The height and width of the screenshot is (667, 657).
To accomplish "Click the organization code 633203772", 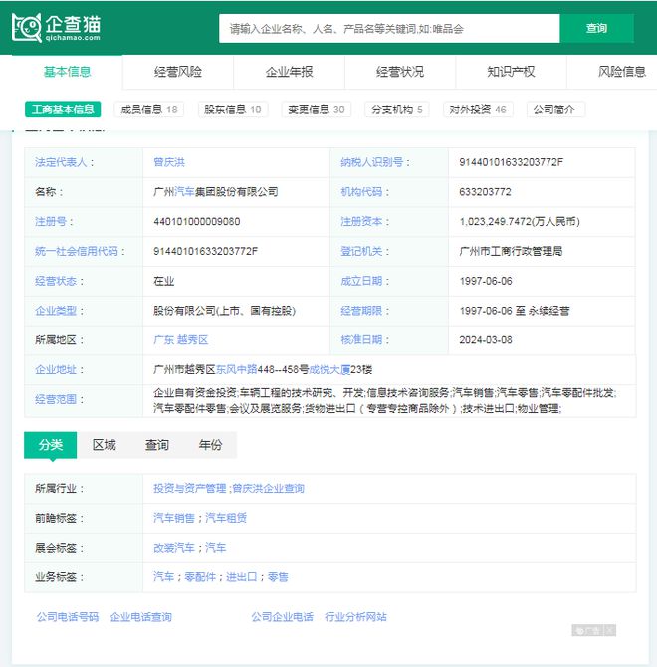I will tap(485, 192).
